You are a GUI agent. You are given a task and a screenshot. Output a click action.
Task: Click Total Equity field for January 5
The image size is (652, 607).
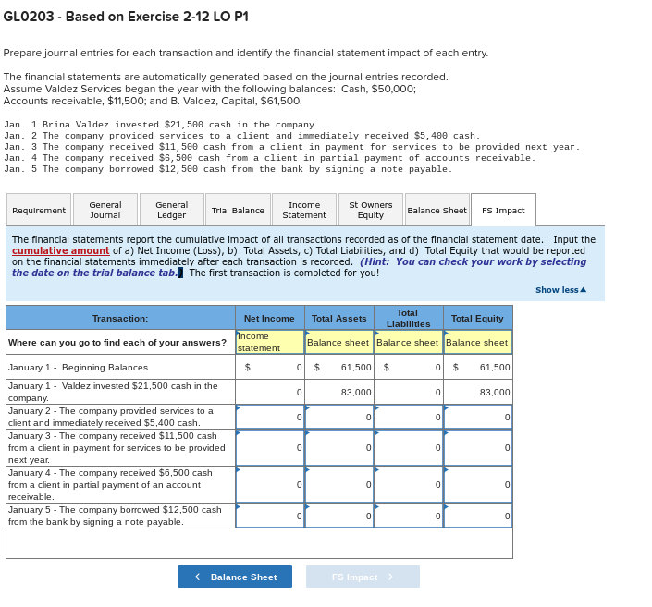(478, 516)
